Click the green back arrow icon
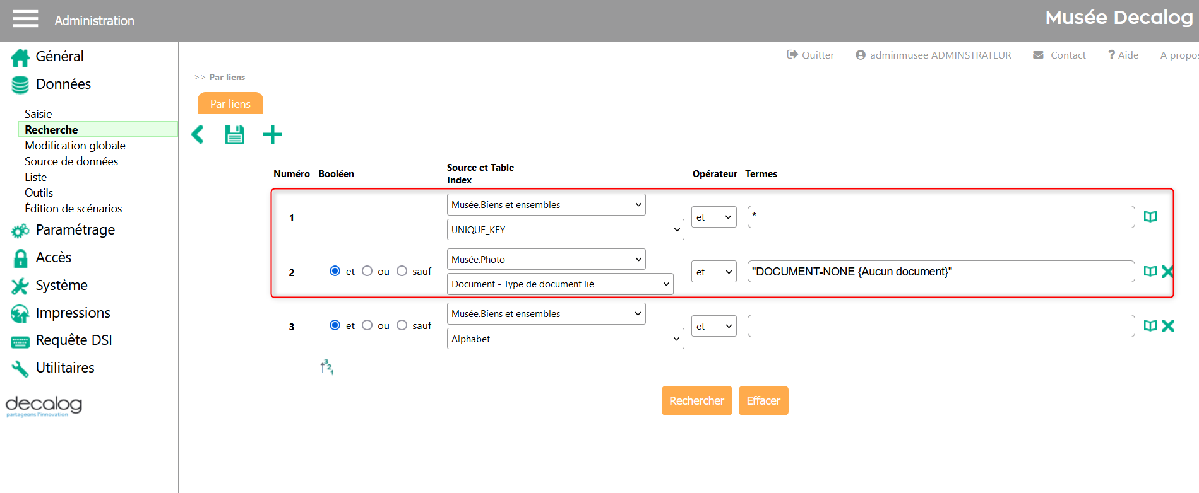Viewport: 1199px width, 493px height. (x=198, y=134)
